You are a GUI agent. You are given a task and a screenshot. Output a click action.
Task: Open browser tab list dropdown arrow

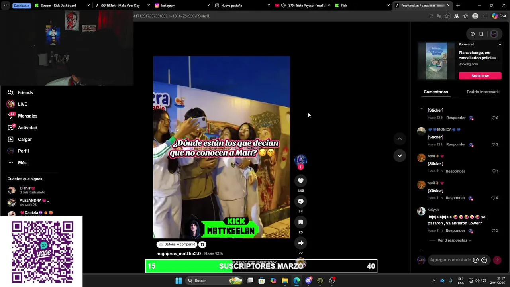pos(5,6)
